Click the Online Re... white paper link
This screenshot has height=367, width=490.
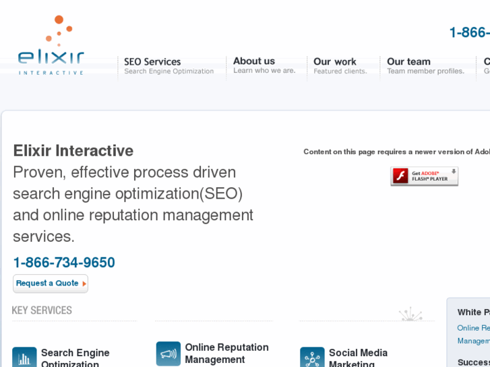pyautogui.click(x=473, y=334)
